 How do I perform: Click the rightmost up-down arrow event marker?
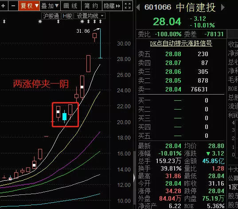(x=100, y=22)
